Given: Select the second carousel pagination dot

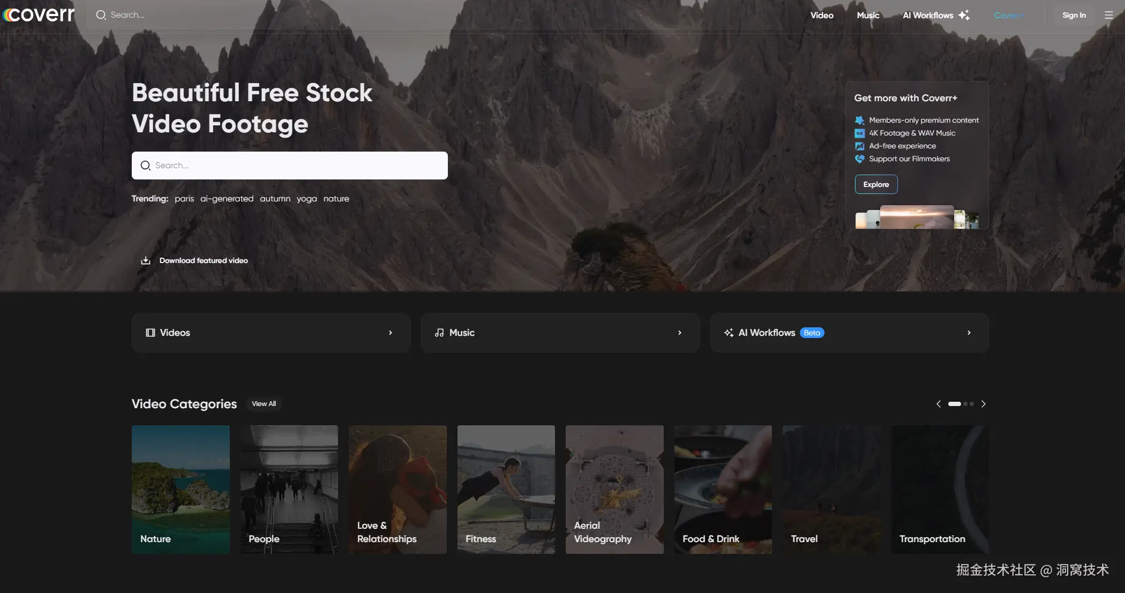Looking at the screenshot, I should click(965, 404).
